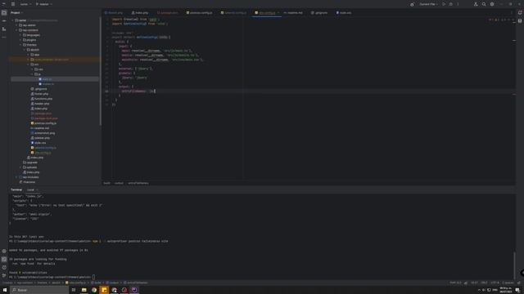Open Windows Start menu
524x294 pixels.
tap(5, 290)
